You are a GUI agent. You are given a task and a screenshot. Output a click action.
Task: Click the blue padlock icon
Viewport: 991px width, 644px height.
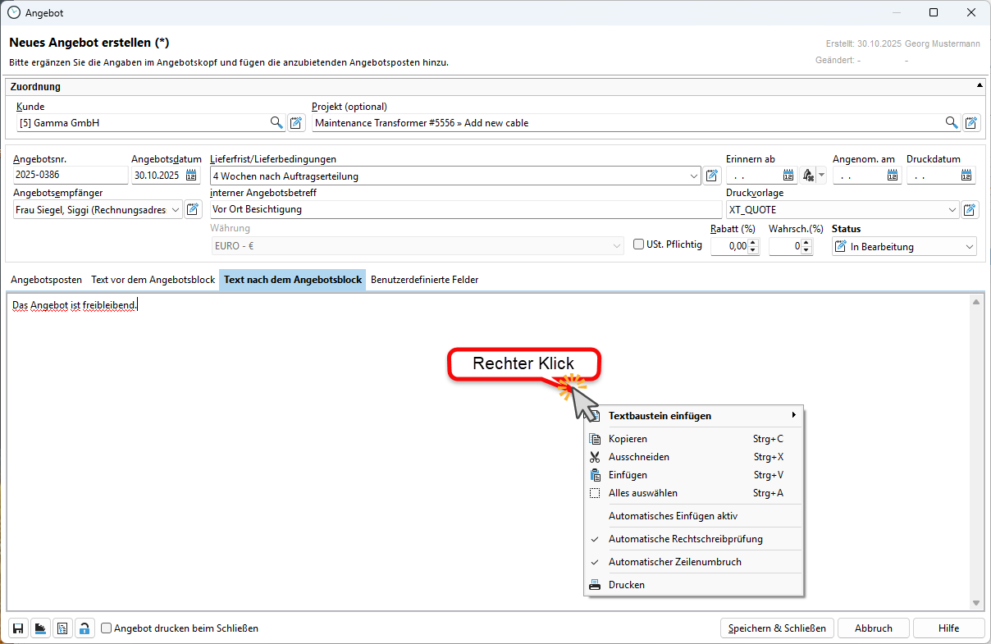[x=84, y=628]
